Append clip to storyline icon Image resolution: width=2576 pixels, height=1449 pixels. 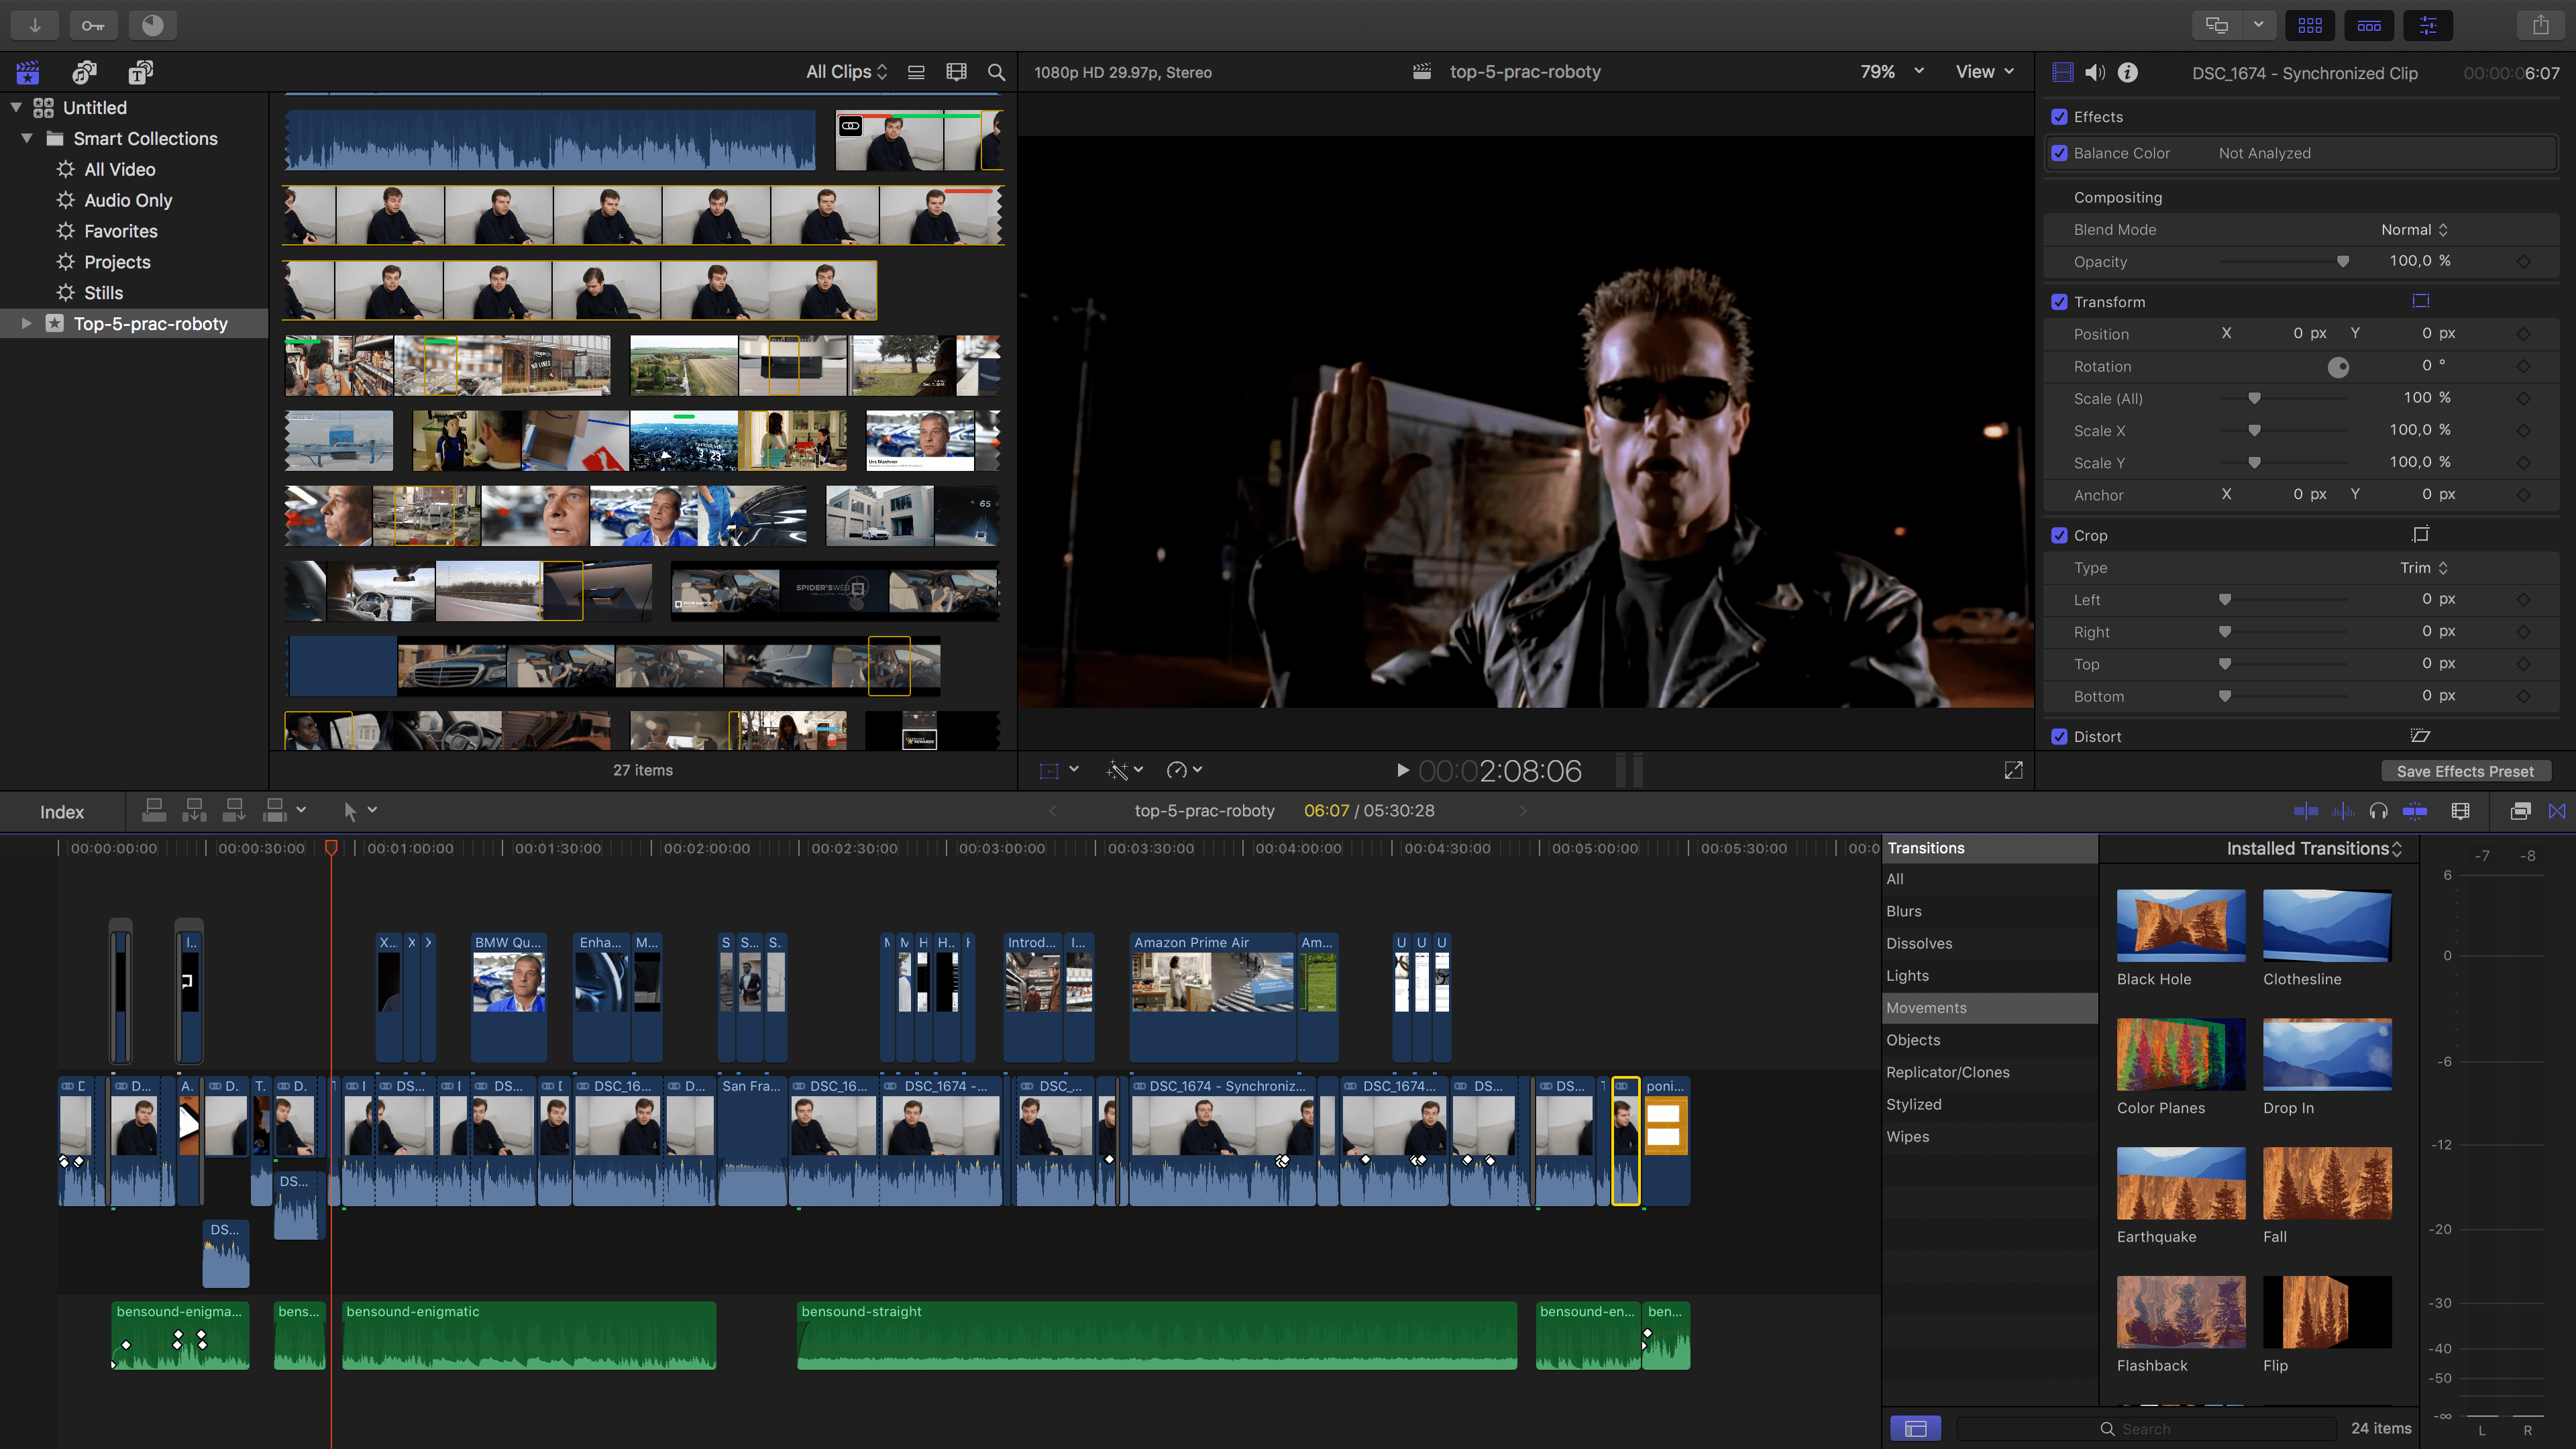click(234, 810)
